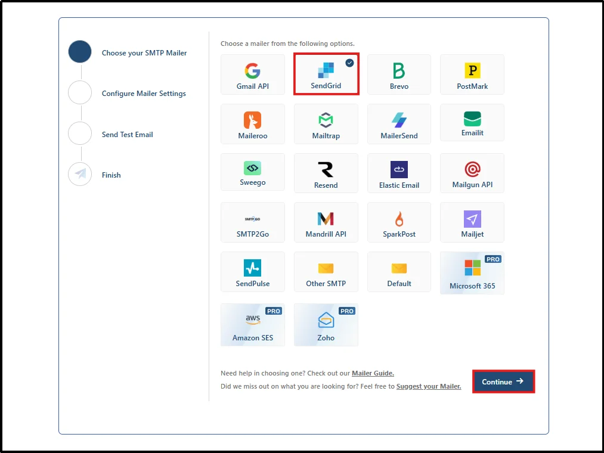Choose the Elastic Email mailer
The width and height of the screenshot is (604, 453).
[399, 173]
